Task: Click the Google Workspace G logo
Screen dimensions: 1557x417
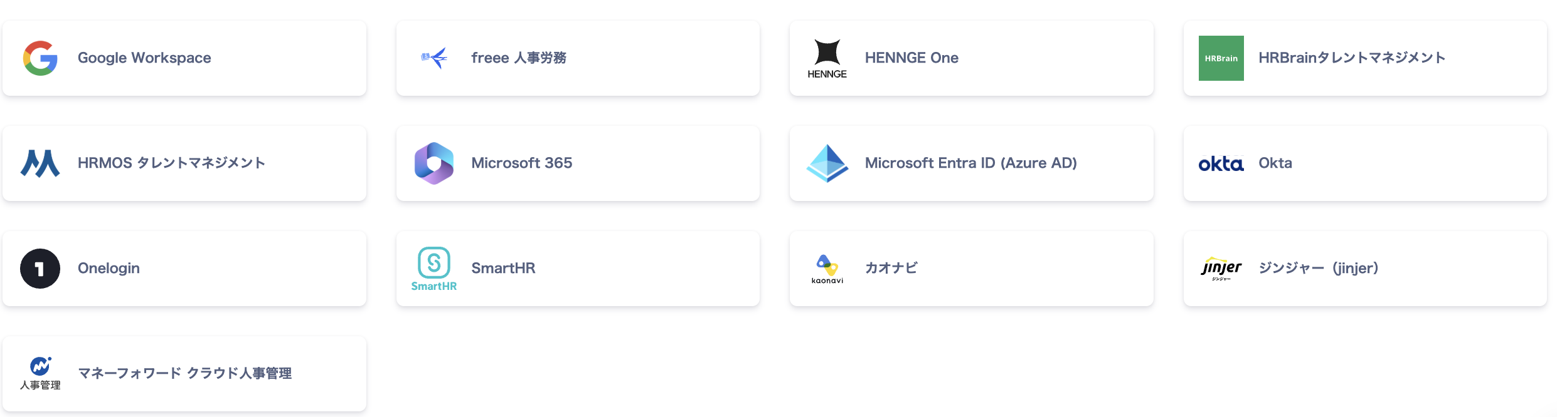Action: coord(40,58)
